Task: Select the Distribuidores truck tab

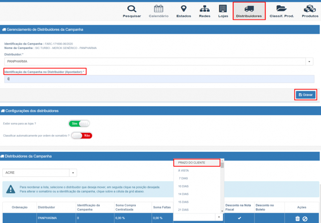Action: (249, 11)
